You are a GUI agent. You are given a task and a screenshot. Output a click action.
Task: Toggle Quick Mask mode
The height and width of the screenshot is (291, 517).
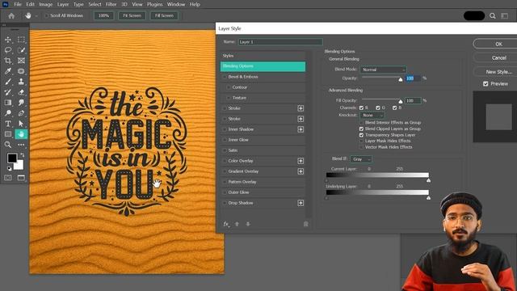tap(8, 178)
